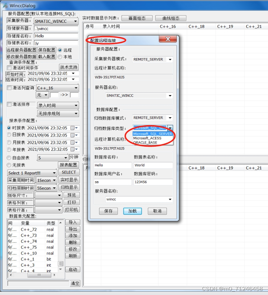Open the 开始时间 date dropdown arrow
268x295 pixels.
pyautogui.click(x=73, y=73)
